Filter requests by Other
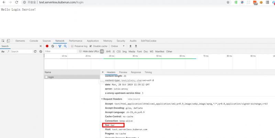The width and height of the screenshot is (275, 138). point(169,51)
